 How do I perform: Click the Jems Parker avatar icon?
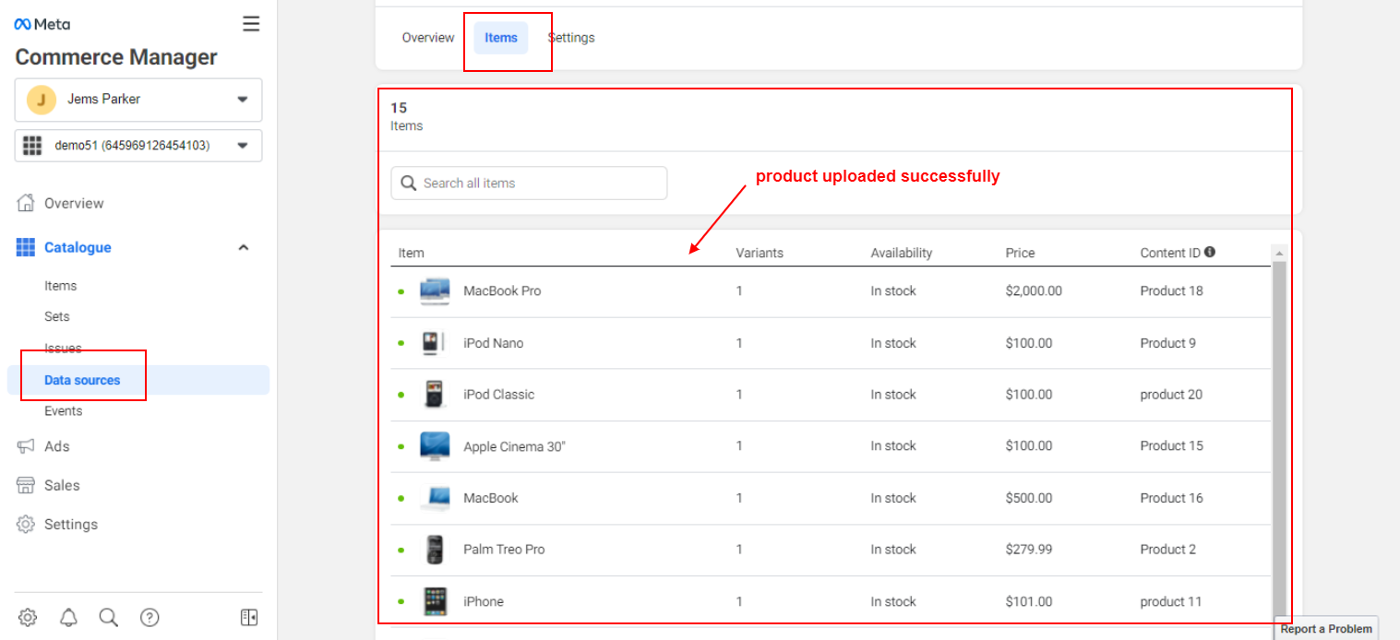tap(42, 100)
